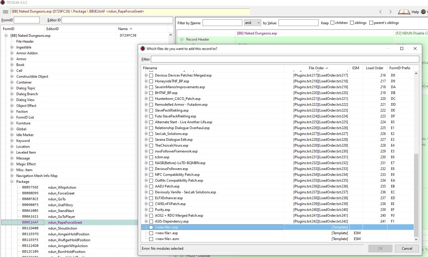Expand the Magic Effect category

tap(12, 164)
